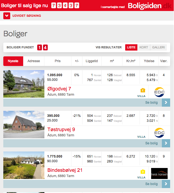Select the Adresse sort tab

click(34, 61)
